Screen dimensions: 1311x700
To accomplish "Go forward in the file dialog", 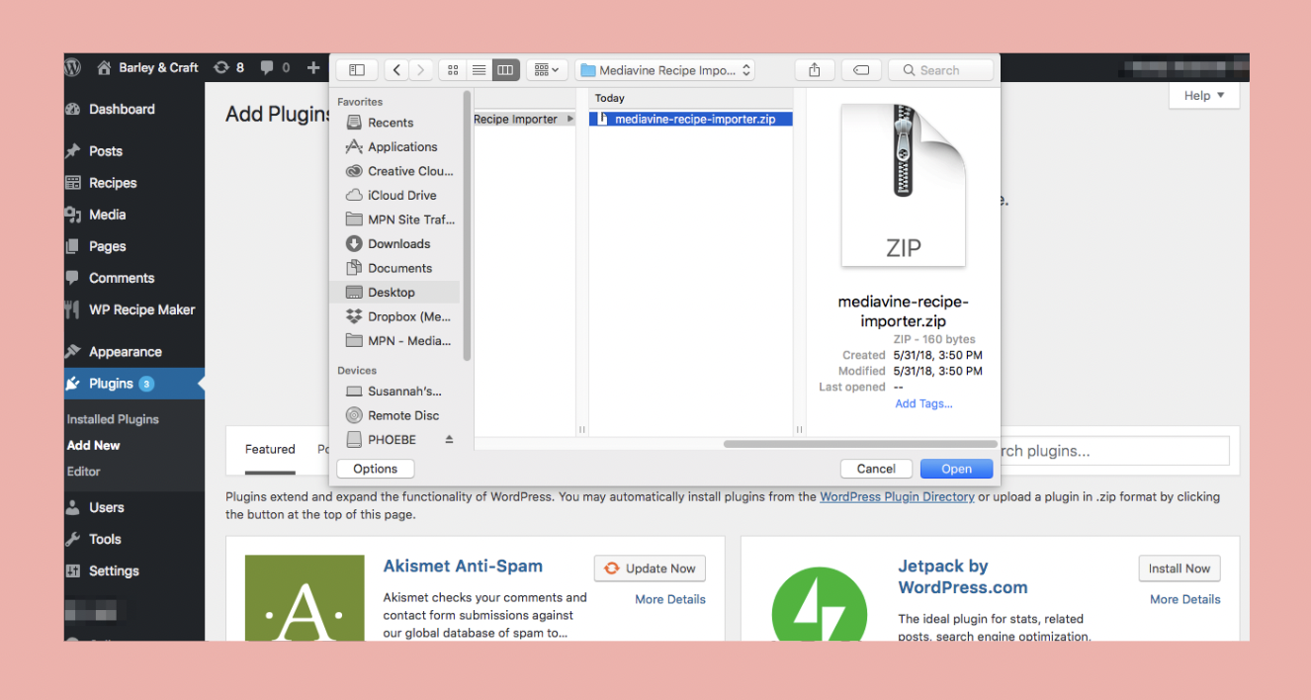I will click(x=421, y=70).
